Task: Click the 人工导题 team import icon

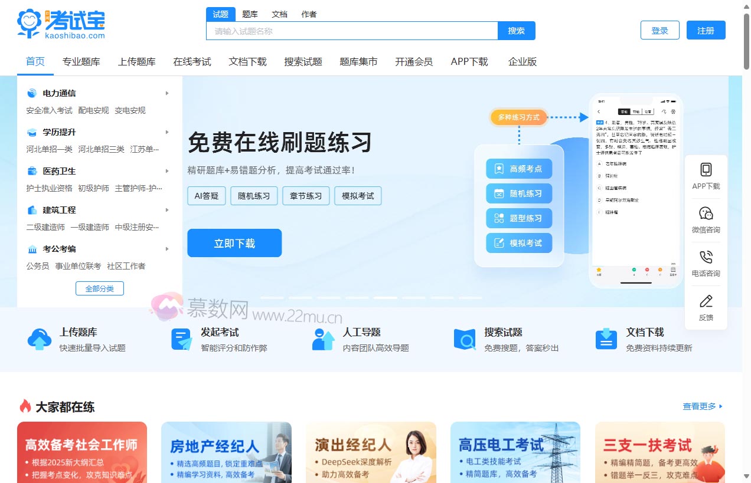Action: (322, 339)
